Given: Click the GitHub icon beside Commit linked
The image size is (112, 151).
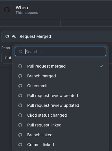Looking at the screenshot, I should click(20, 145).
